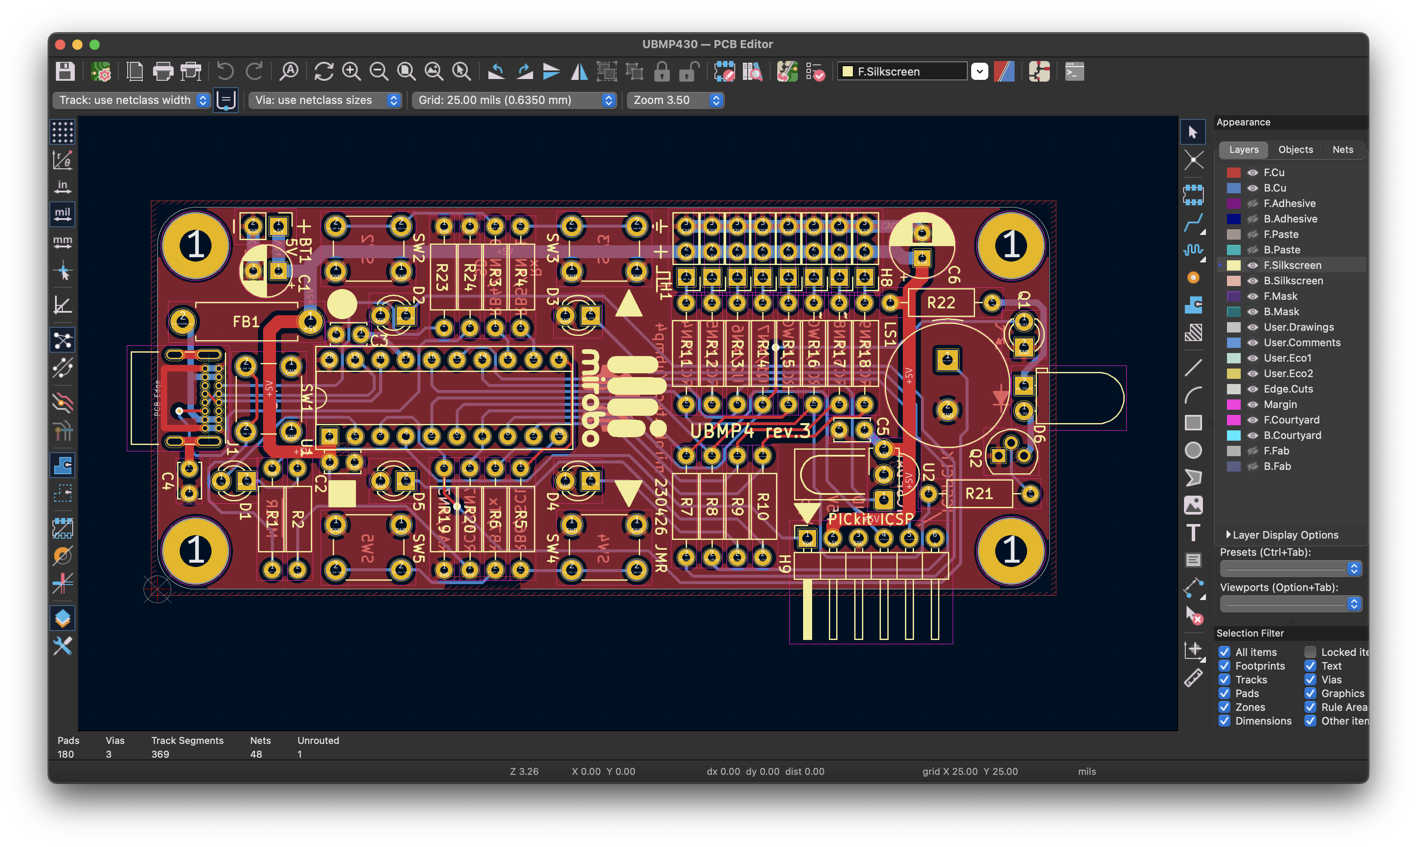Open the active layer dropdown

click(x=980, y=71)
